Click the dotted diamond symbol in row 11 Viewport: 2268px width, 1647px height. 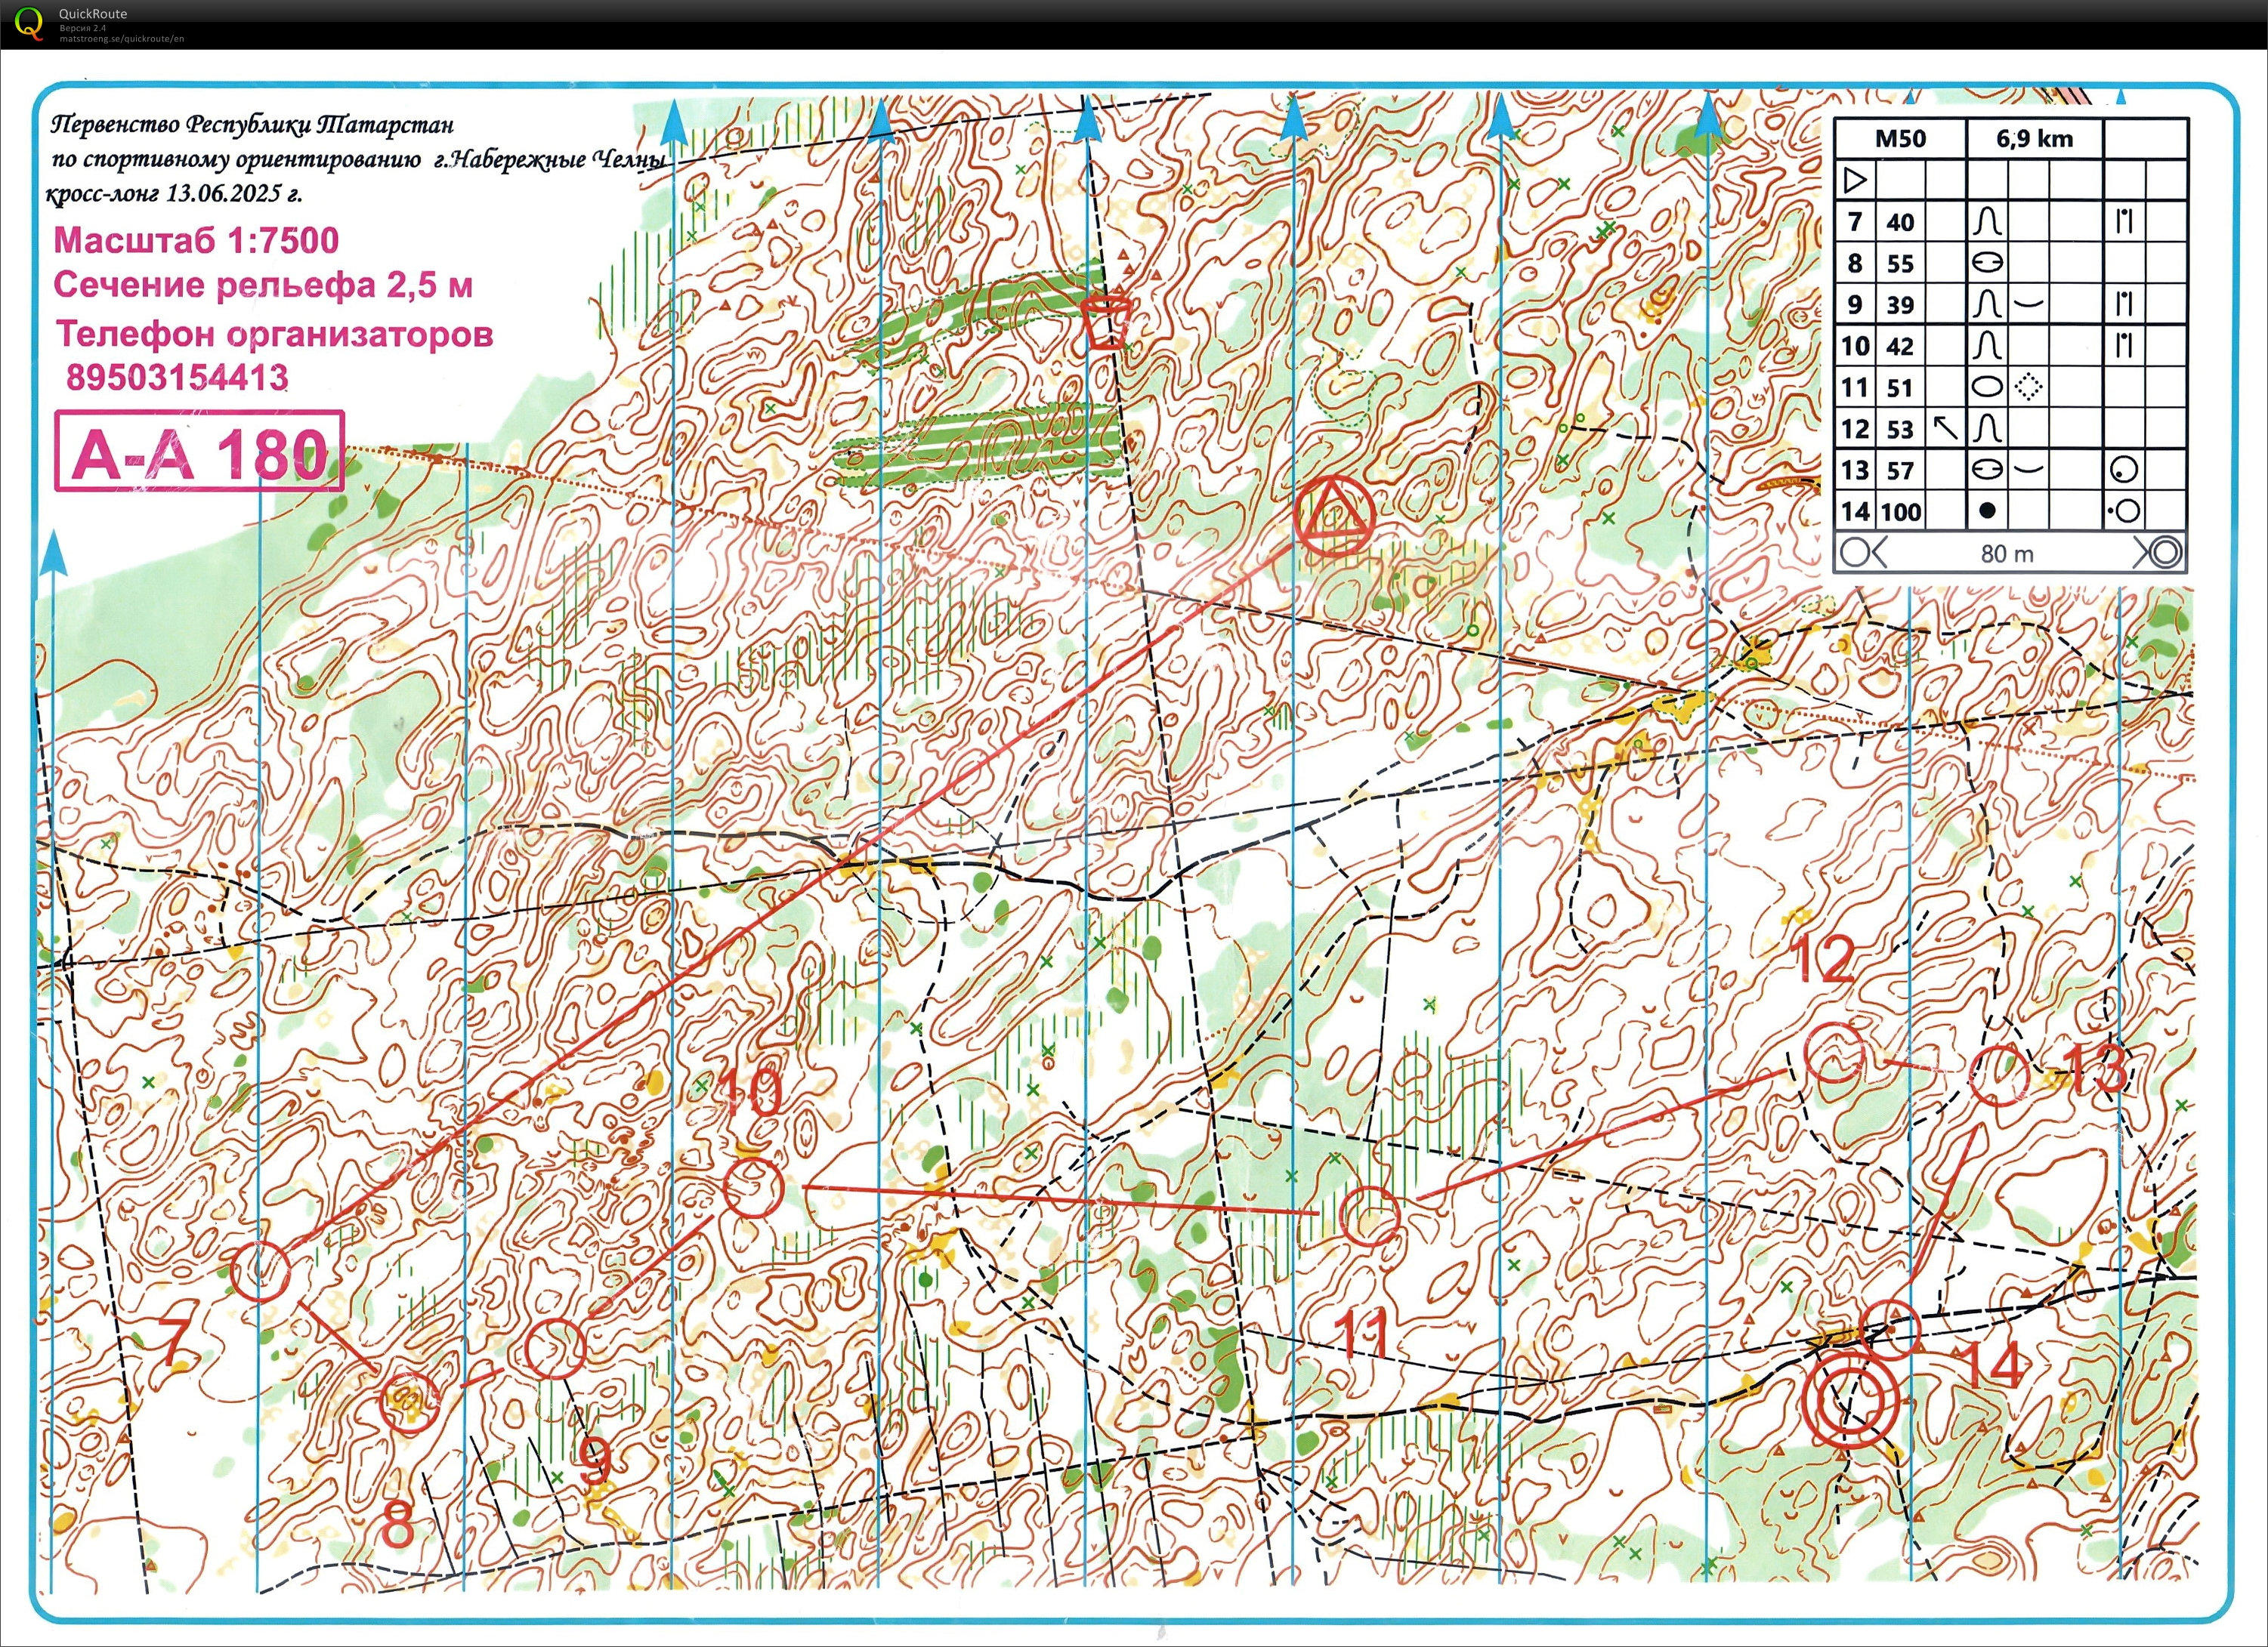[2028, 387]
